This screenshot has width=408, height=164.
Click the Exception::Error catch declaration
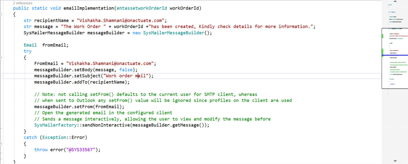pos(64,137)
